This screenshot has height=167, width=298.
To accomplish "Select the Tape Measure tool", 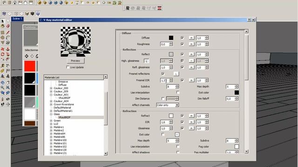I will pyautogui.click(x=2, y=66).
